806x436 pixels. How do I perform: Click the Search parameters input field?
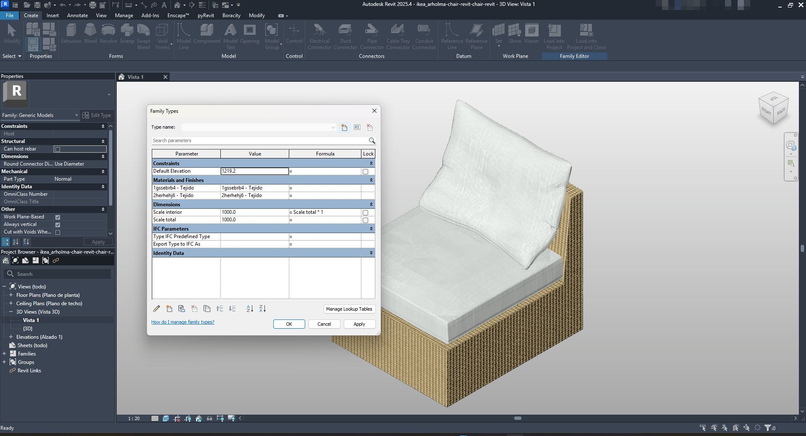coord(259,140)
